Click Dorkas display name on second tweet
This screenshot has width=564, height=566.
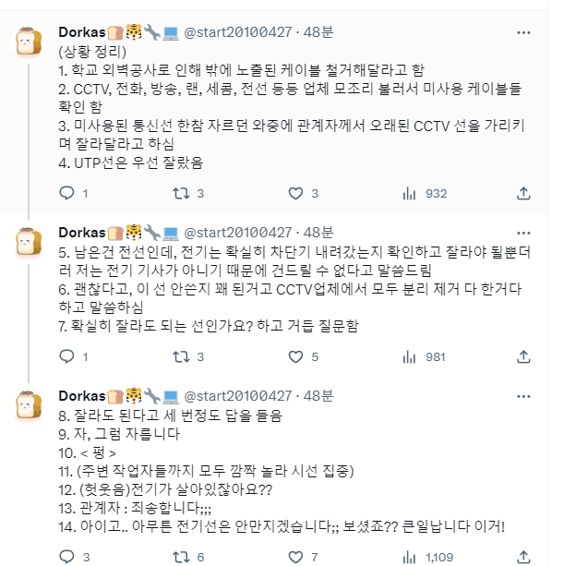(x=81, y=232)
